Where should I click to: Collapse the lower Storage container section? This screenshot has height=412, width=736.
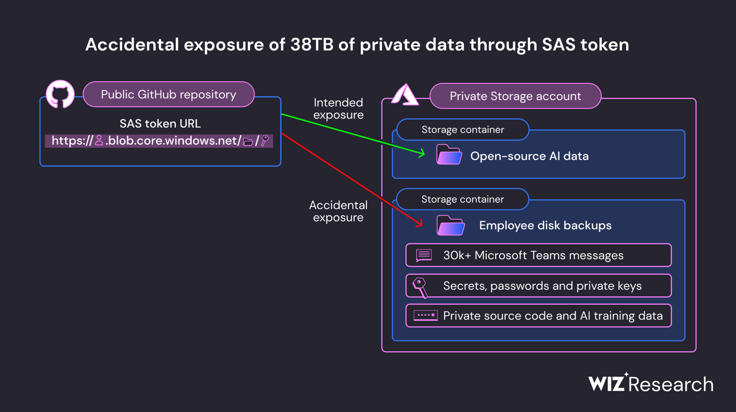[462, 199]
